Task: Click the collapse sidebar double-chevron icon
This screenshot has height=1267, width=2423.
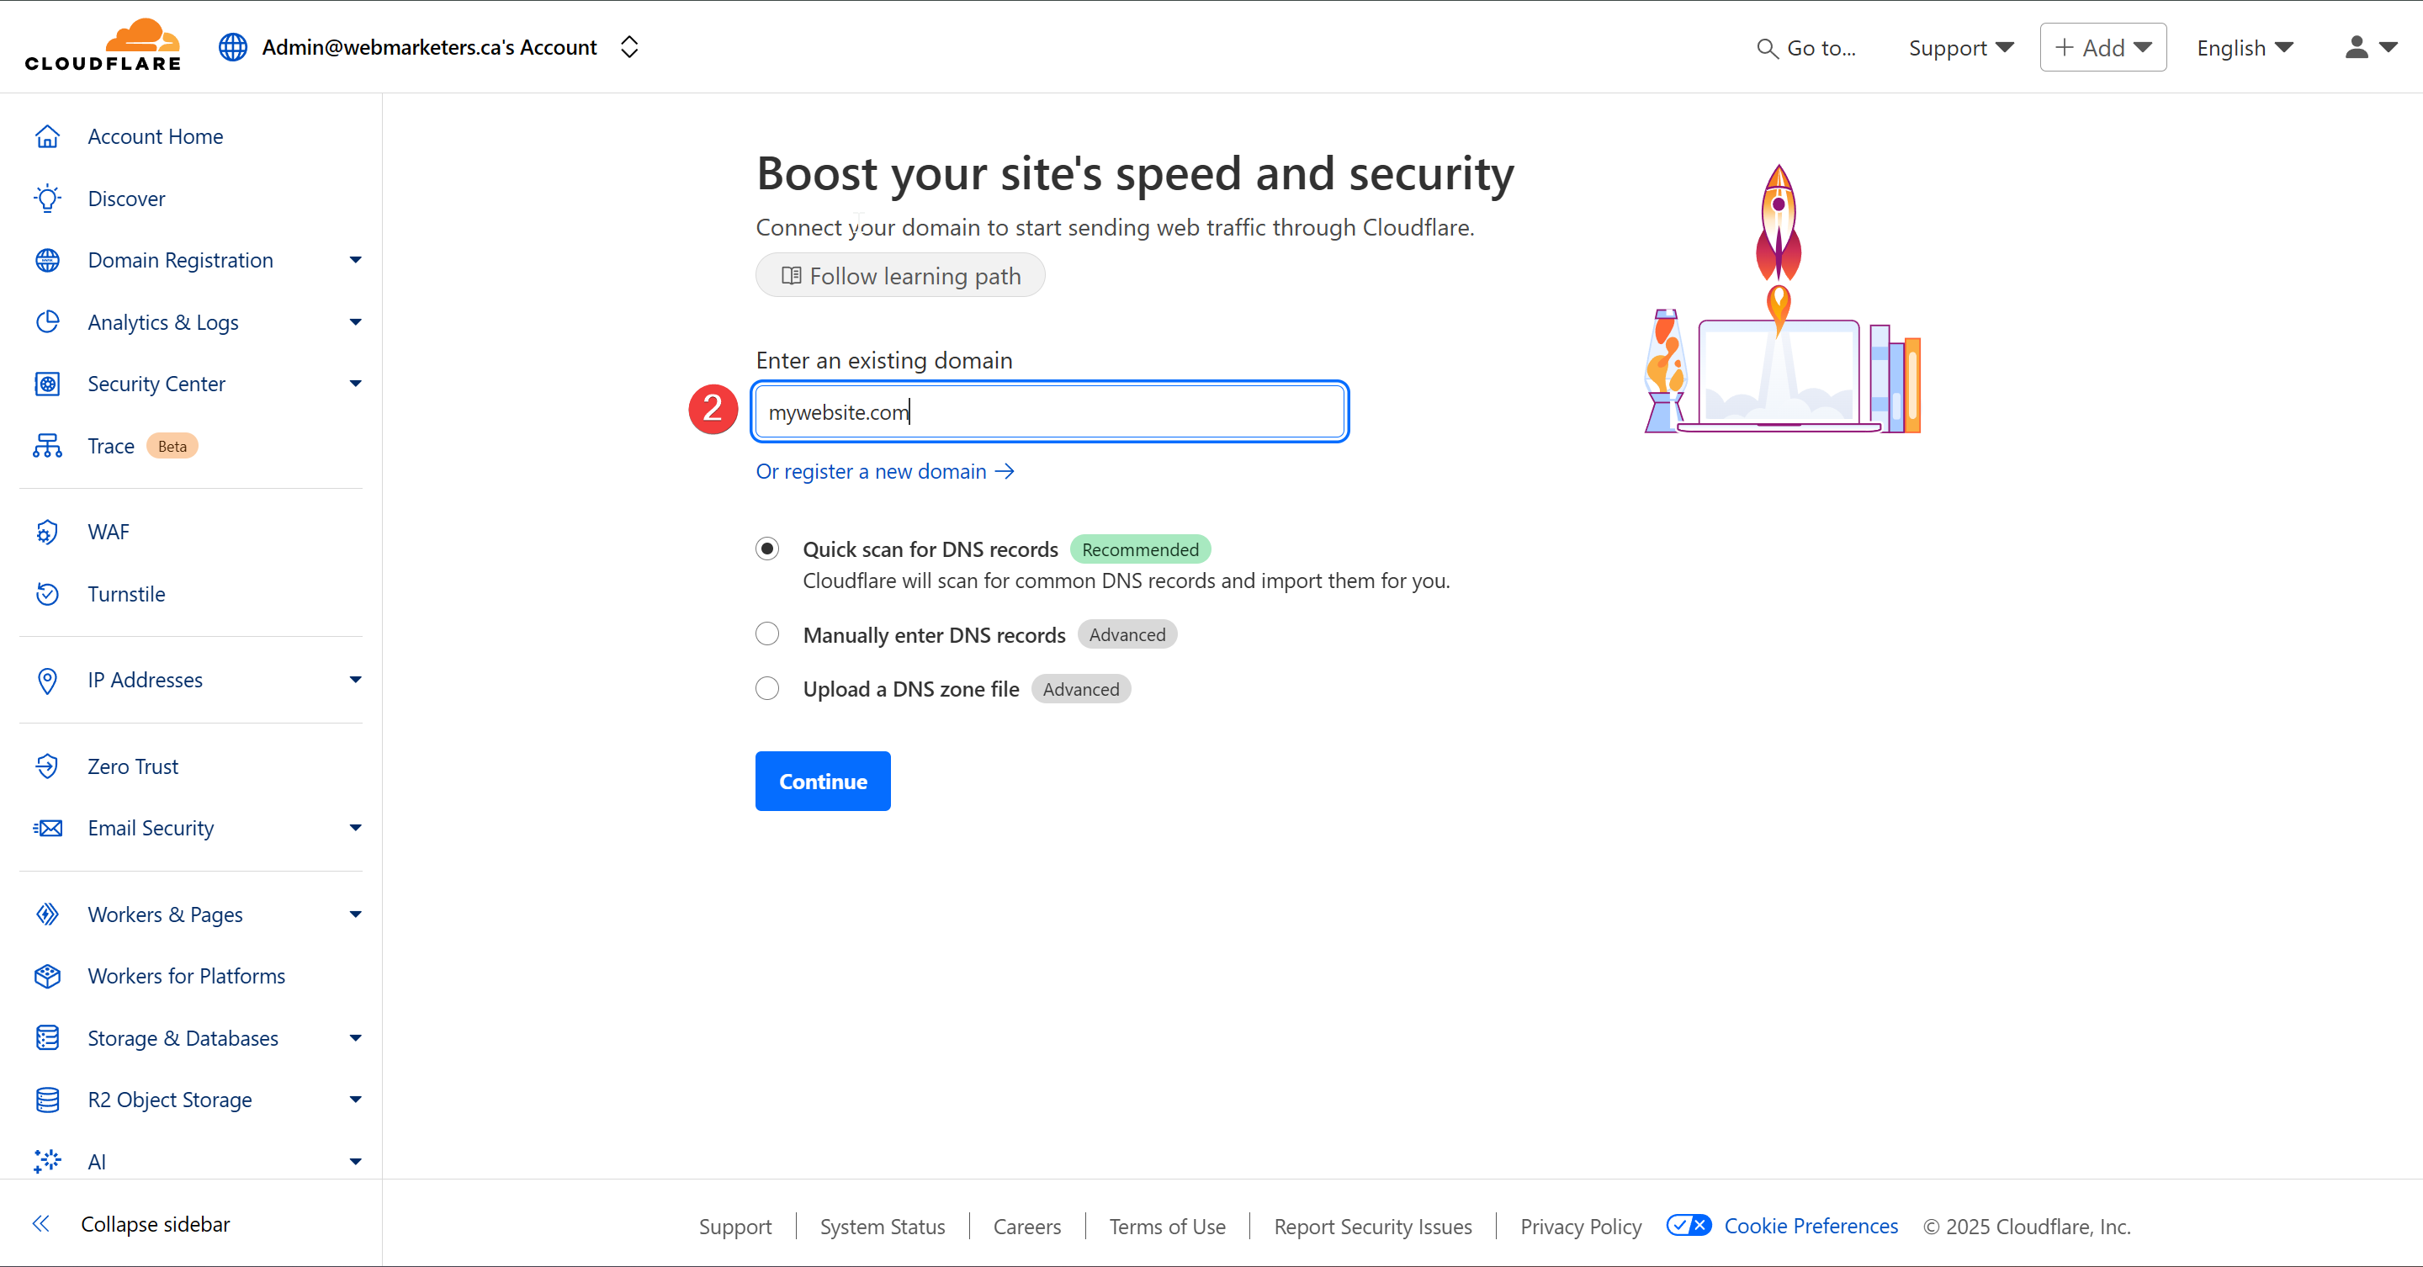Action: pos(40,1224)
